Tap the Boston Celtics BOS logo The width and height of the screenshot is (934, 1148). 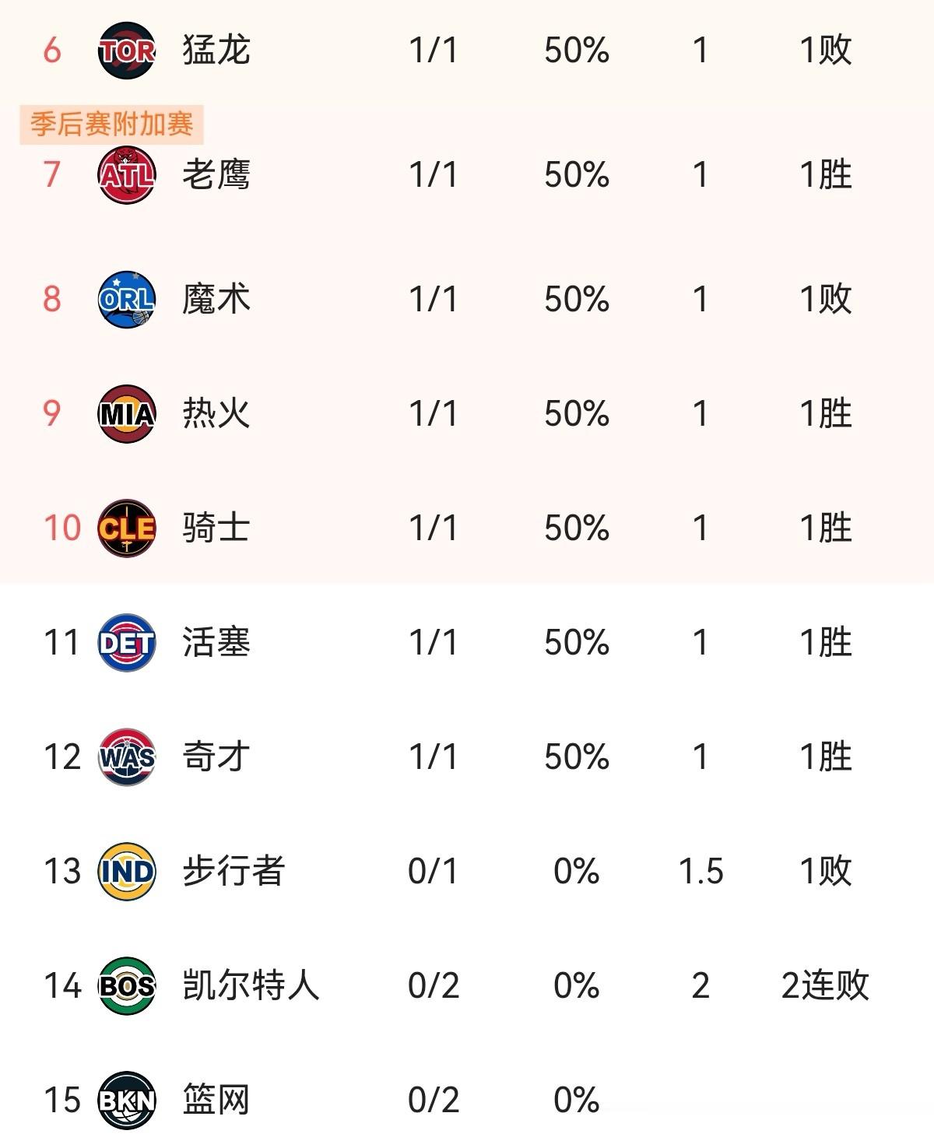point(127,985)
